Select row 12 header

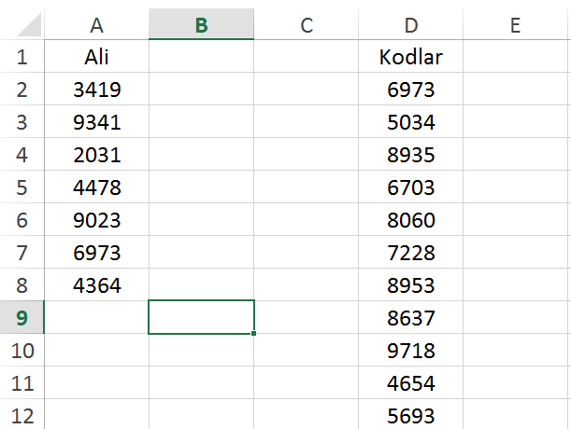(x=22, y=415)
